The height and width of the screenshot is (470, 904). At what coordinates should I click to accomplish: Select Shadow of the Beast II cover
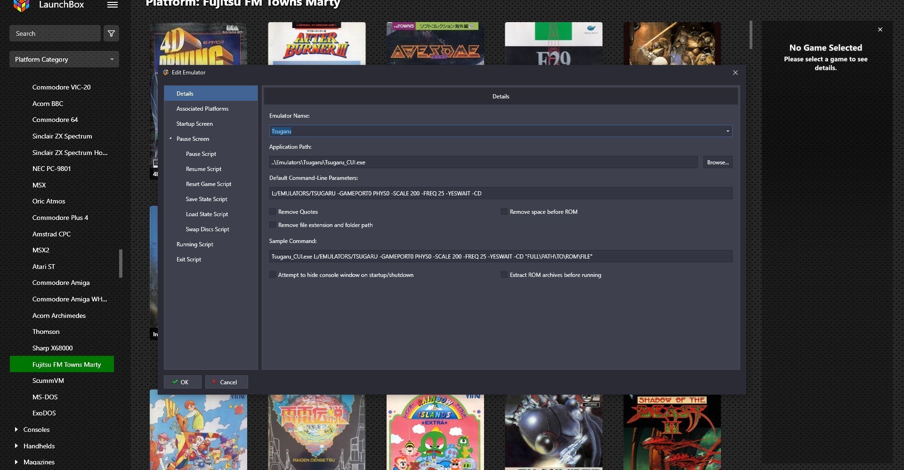click(x=672, y=432)
